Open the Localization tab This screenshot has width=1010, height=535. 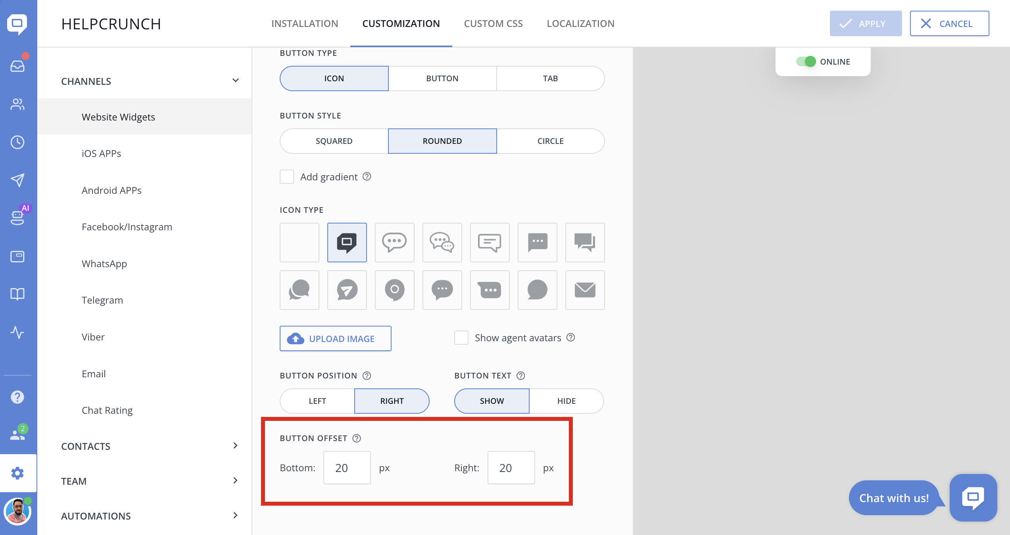(x=580, y=24)
